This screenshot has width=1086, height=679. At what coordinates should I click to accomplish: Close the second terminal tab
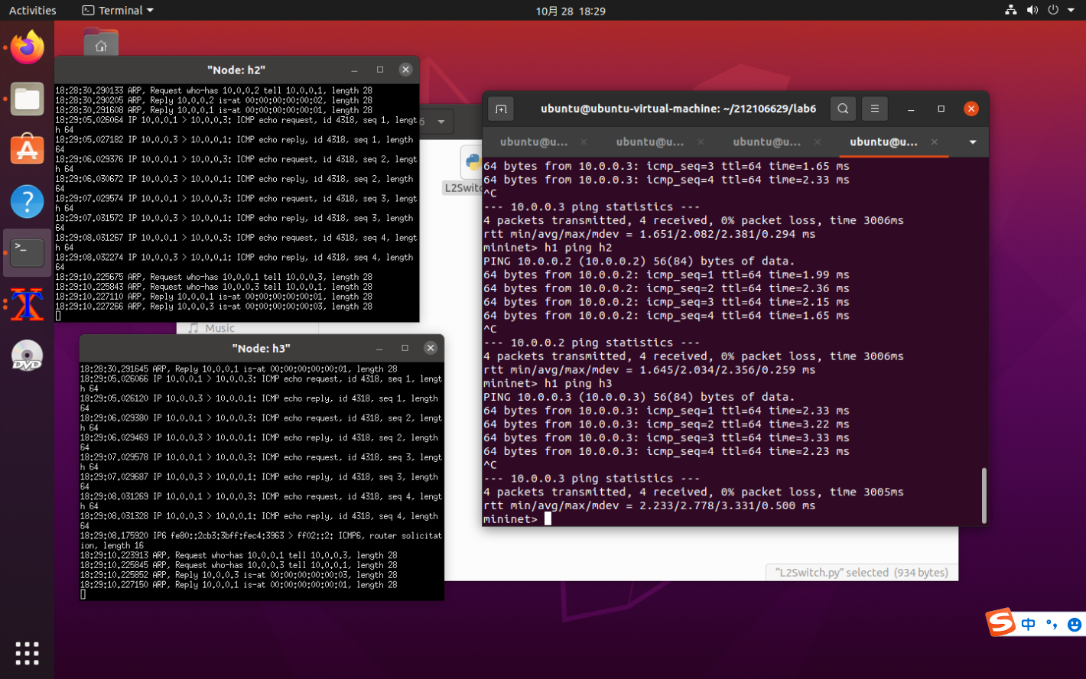701,142
